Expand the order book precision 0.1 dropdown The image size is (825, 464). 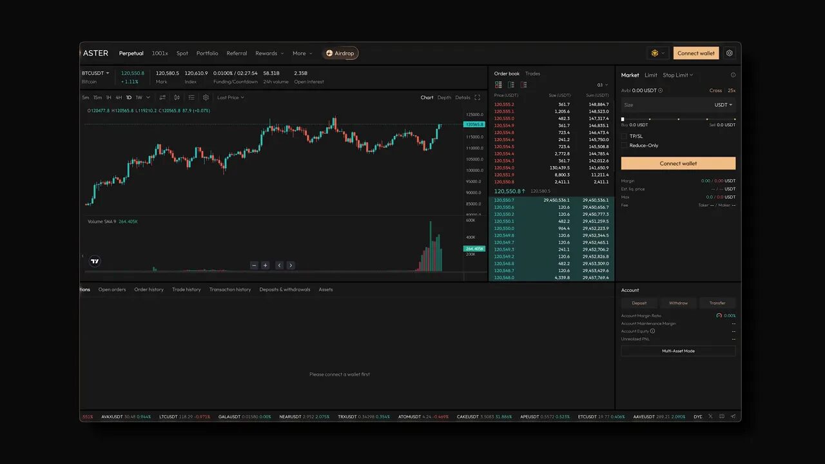[x=601, y=84]
